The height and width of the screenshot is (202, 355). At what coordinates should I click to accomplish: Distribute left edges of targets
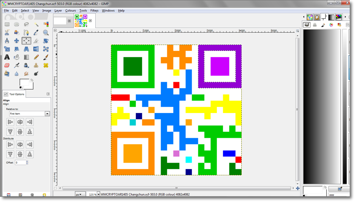[10, 144]
